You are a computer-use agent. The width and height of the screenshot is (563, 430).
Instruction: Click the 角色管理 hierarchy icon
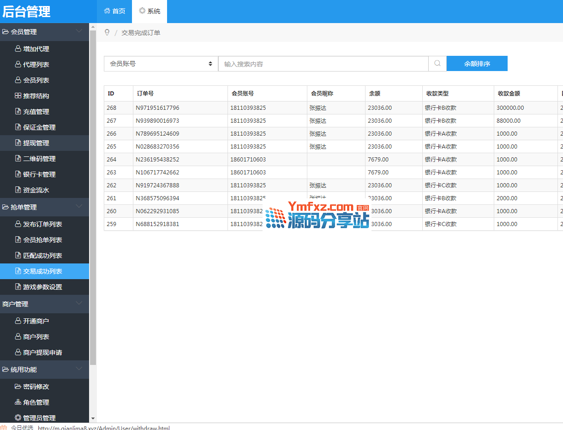[18, 402]
